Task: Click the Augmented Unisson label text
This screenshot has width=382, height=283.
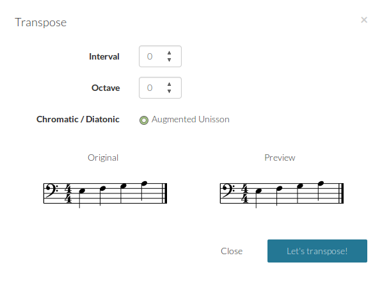Action: tap(191, 120)
